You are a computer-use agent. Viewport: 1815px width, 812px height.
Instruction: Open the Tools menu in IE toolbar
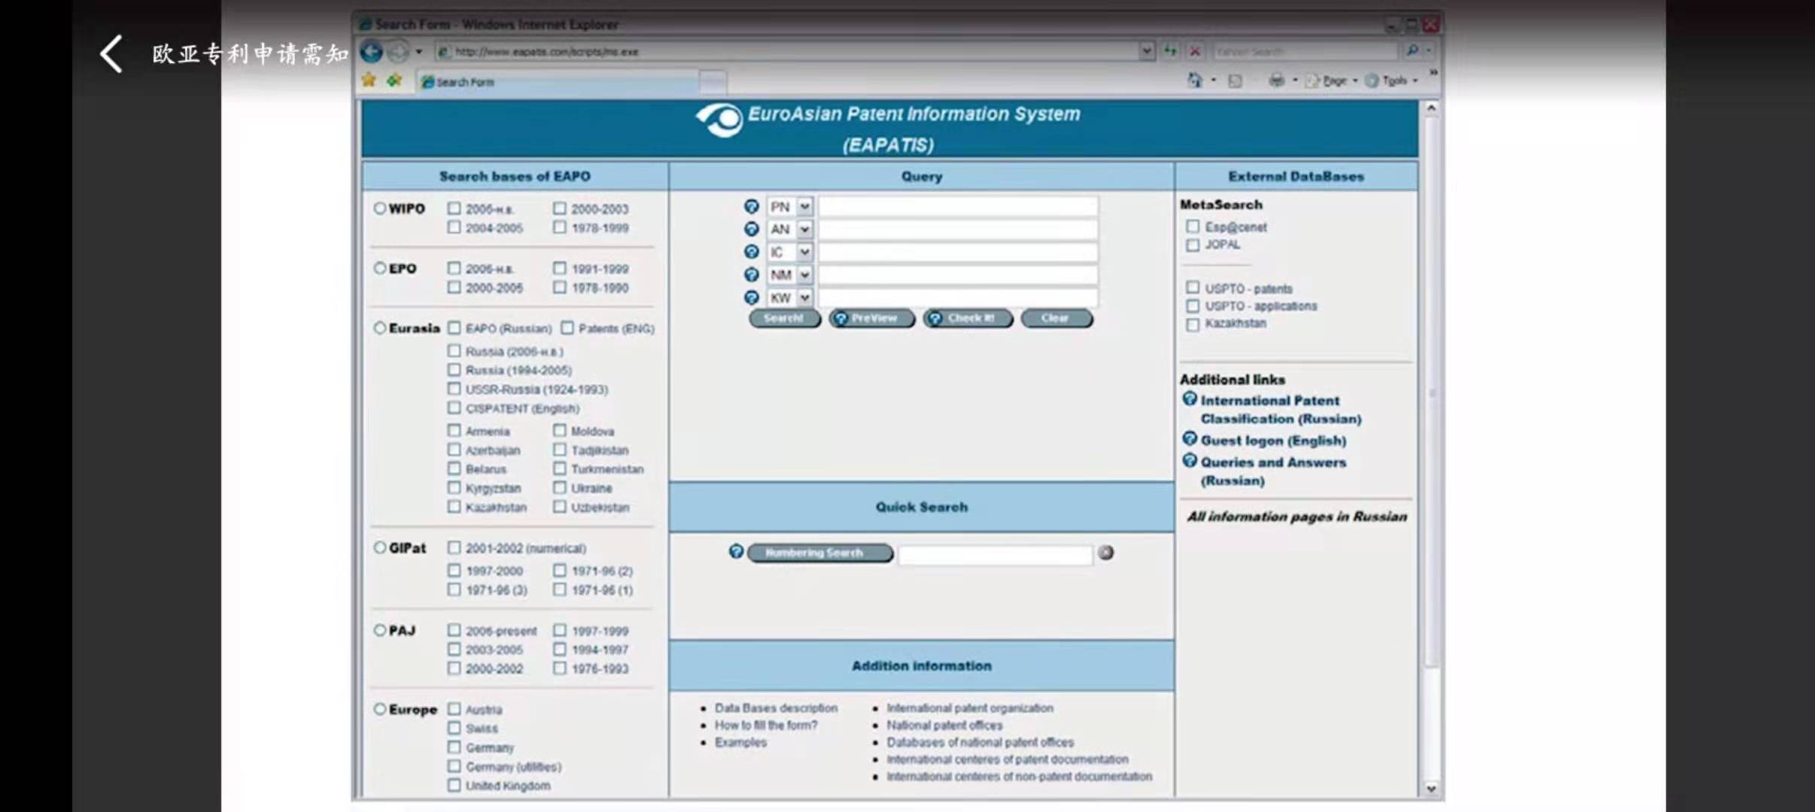coord(1393,80)
